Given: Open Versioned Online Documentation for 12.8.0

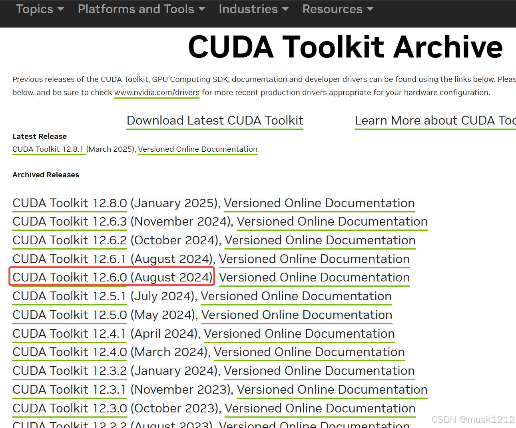Looking at the screenshot, I should 319,203.
